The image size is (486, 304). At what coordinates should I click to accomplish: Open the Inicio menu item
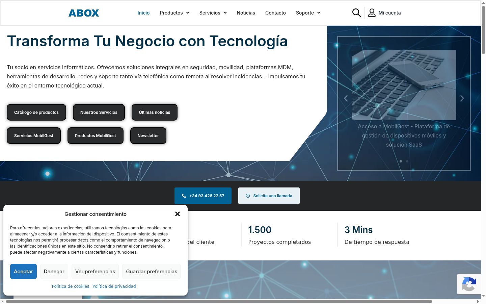[143, 13]
